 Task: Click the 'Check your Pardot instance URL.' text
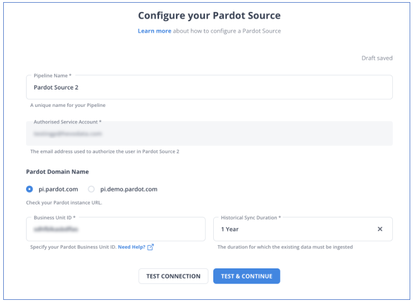(64, 203)
